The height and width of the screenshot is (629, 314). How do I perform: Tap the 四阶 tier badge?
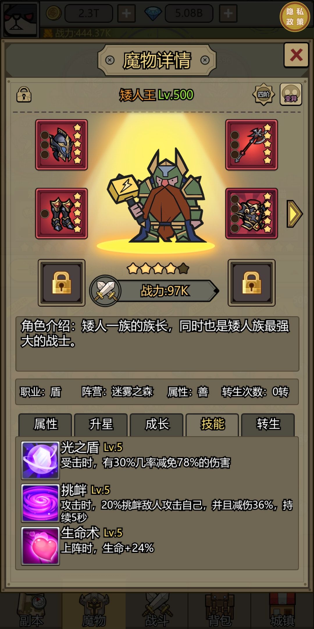[263, 94]
